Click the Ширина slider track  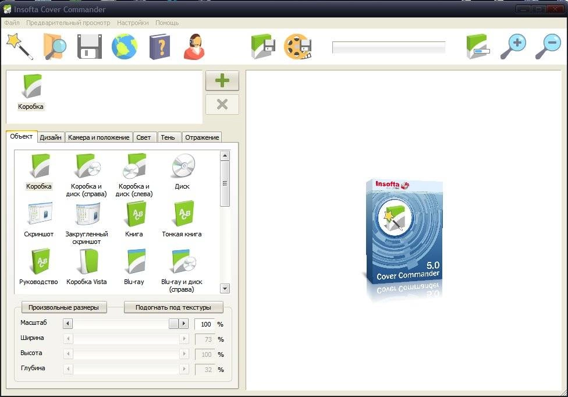tap(126, 339)
